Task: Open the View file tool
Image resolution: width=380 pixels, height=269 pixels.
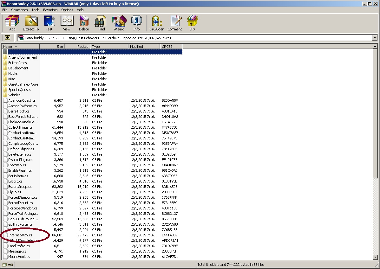Action: point(67,23)
